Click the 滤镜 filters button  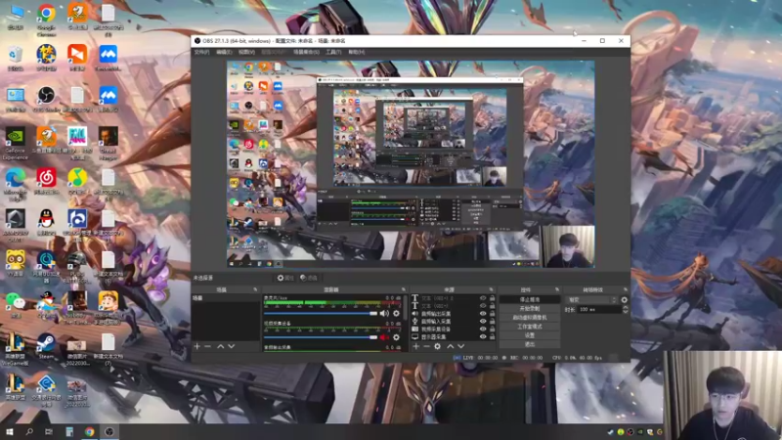(x=309, y=278)
